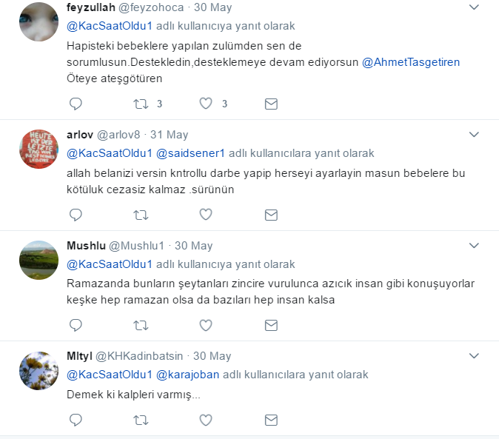Retweet arlov's tweet
The width and height of the screenshot is (499, 439).
point(141,215)
